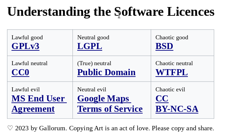Screen dimensions: 228x136
Task: Click the 'Chaotic neutral' label
Action: coord(174,63)
